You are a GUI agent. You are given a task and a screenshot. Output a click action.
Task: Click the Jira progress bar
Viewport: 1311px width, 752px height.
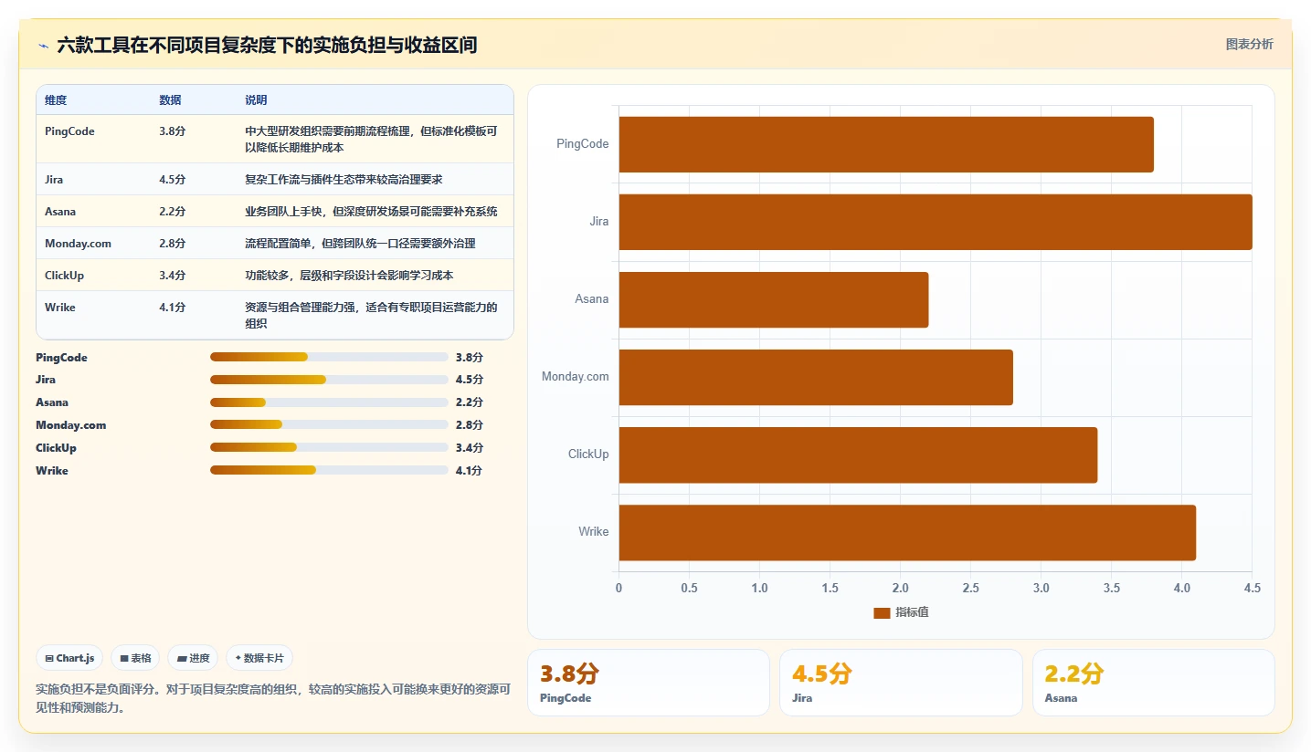(x=329, y=380)
